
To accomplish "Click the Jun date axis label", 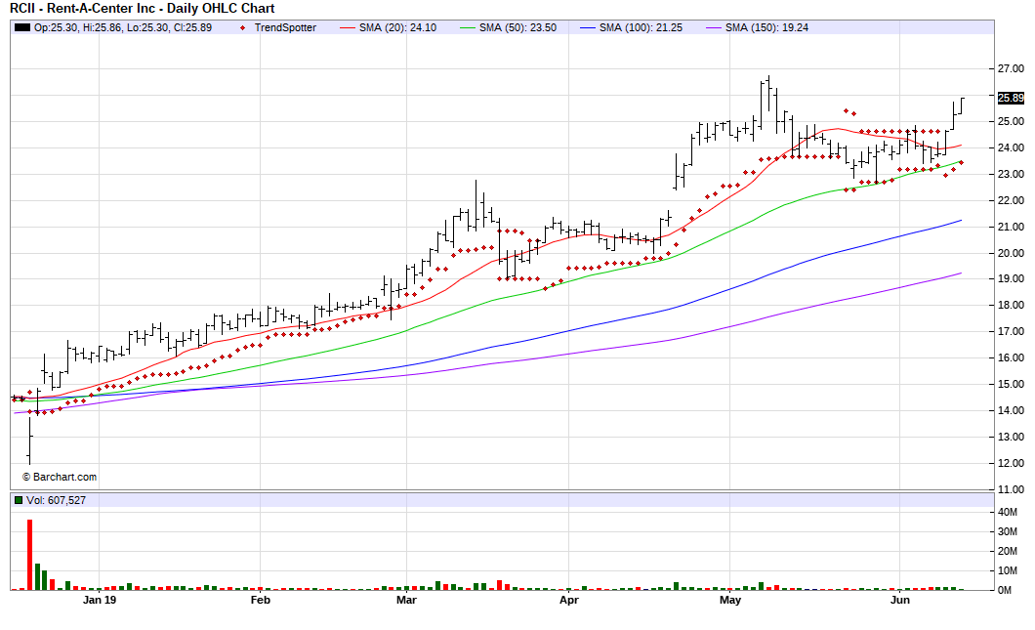I will coord(899,600).
